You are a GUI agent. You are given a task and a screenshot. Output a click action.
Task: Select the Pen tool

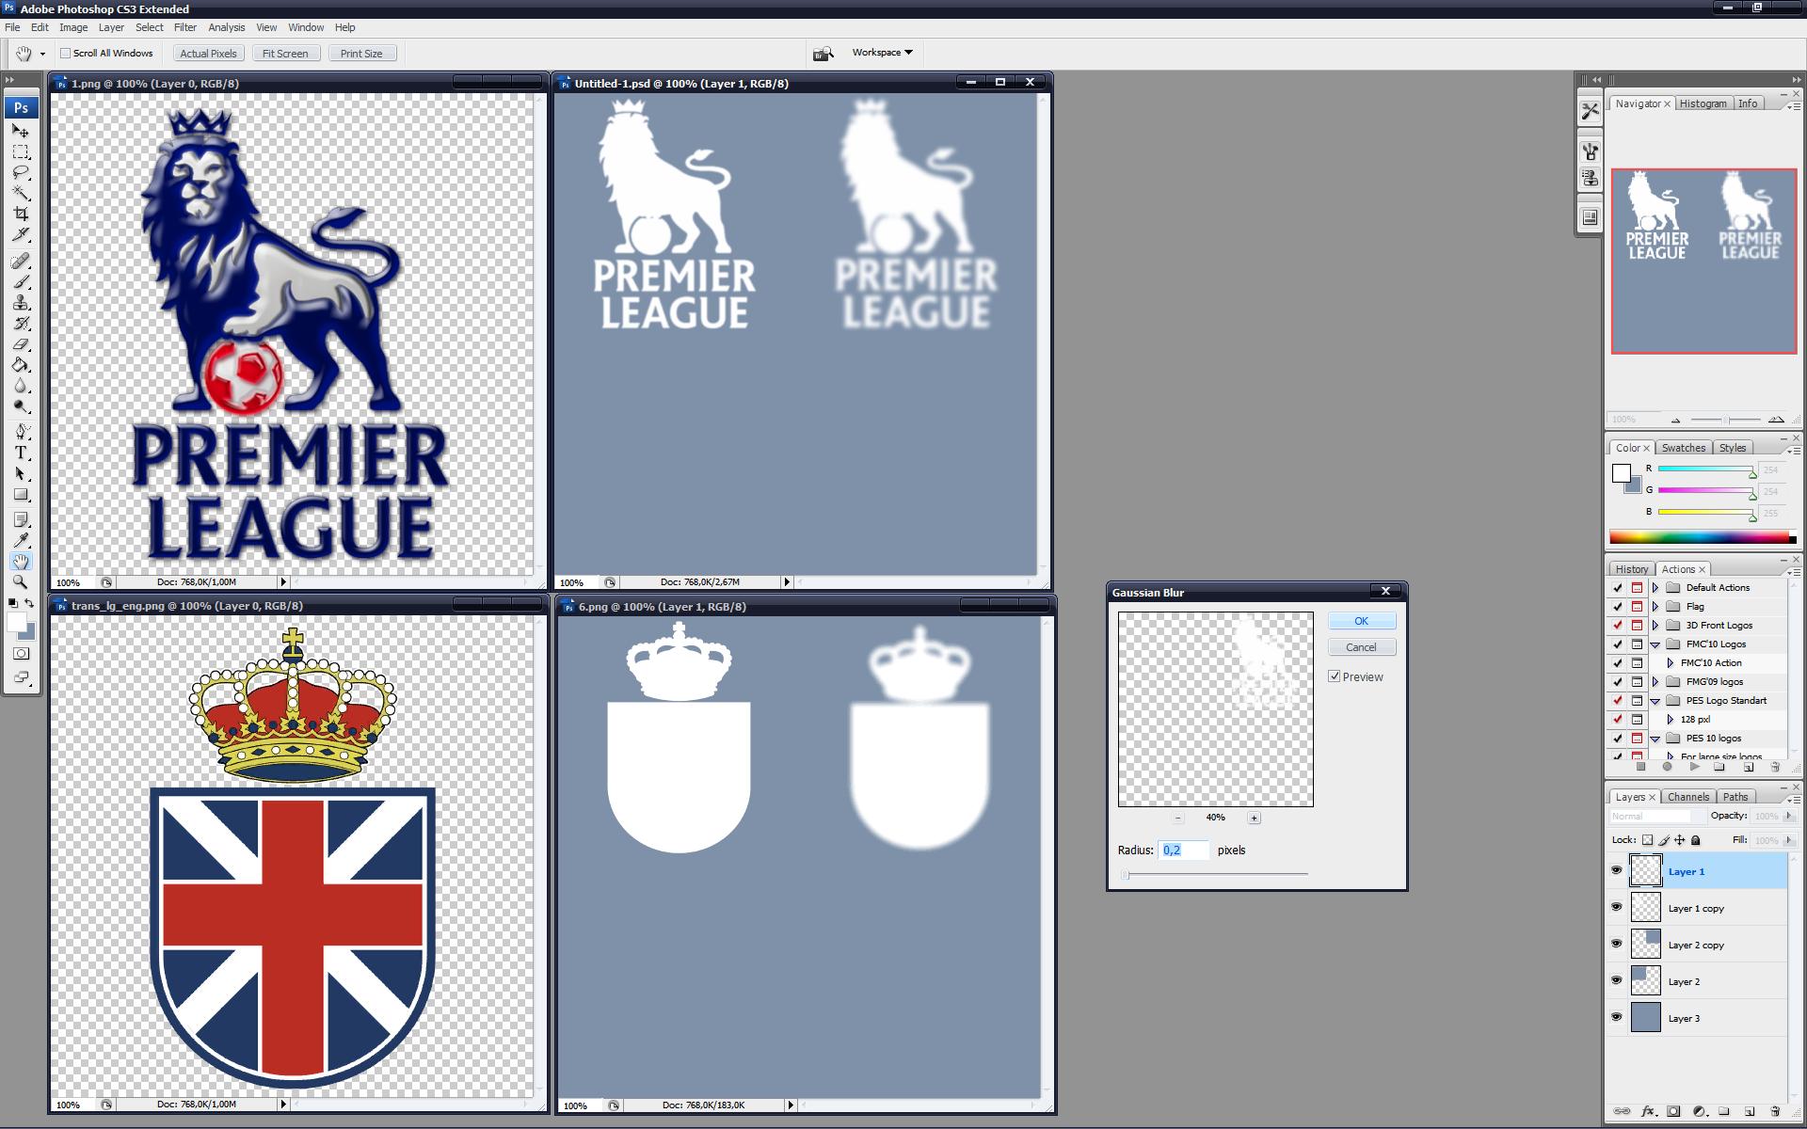(21, 432)
